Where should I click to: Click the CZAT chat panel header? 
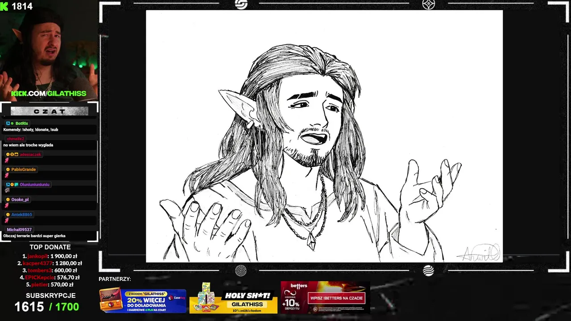point(49,111)
